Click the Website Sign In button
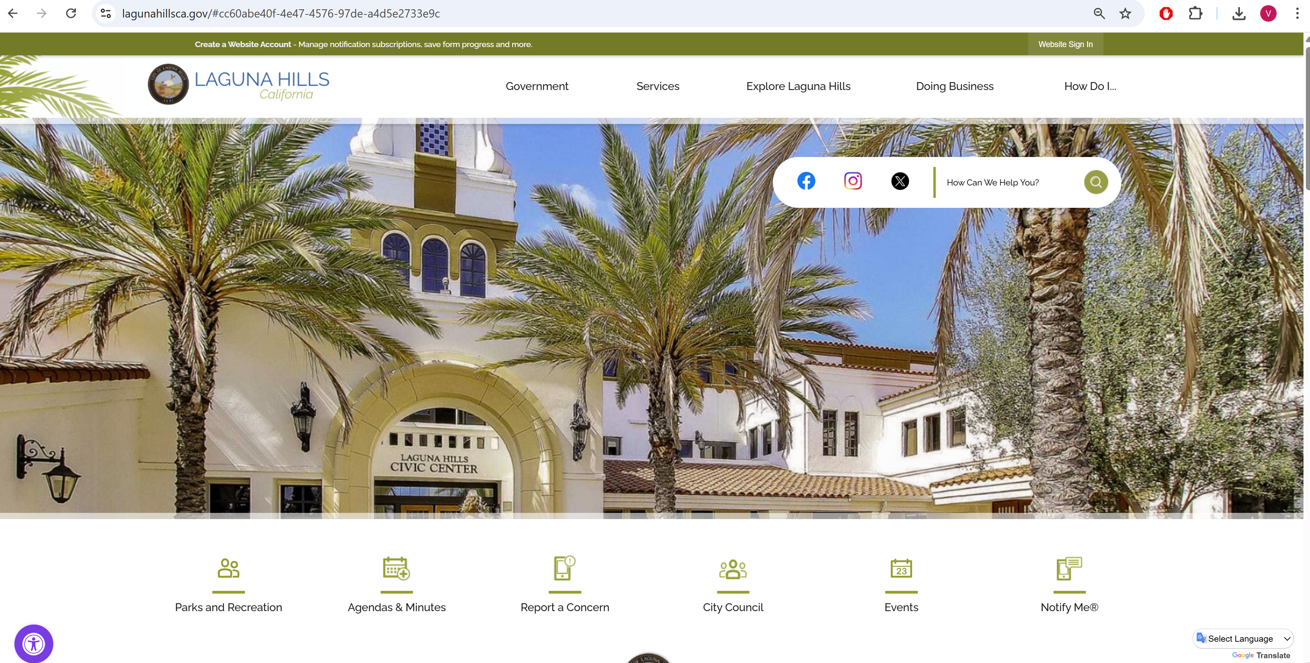The height and width of the screenshot is (663, 1310). tap(1065, 44)
